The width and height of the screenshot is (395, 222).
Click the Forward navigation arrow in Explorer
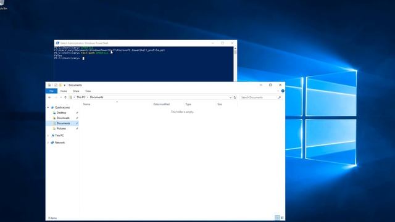[56, 97]
